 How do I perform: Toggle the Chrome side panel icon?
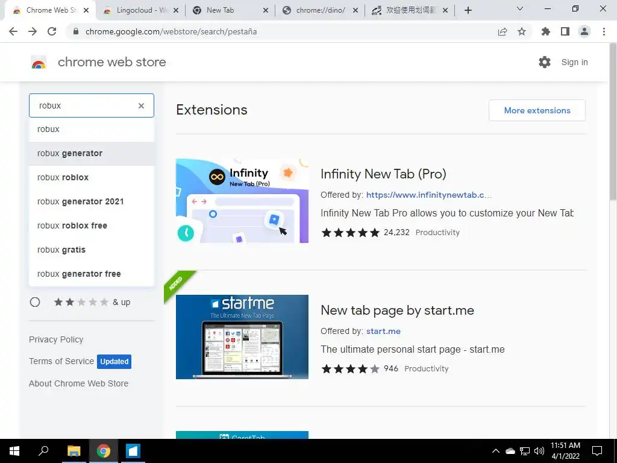tap(565, 31)
